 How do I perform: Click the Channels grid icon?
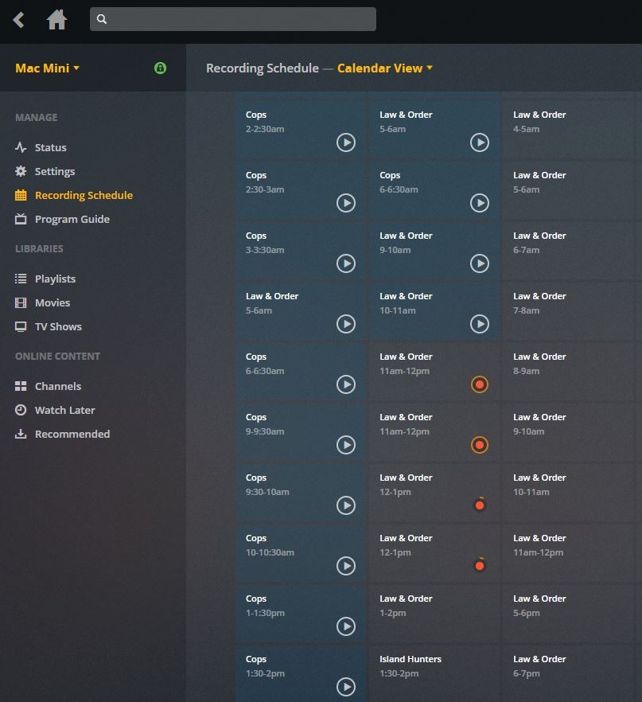point(21,386)
